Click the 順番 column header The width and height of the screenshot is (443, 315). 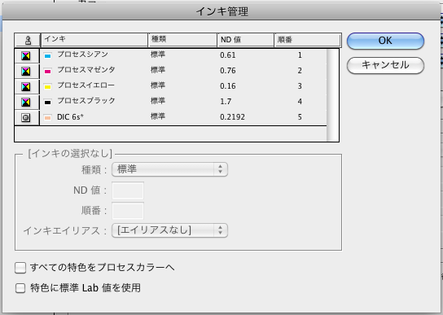point(307,40)
